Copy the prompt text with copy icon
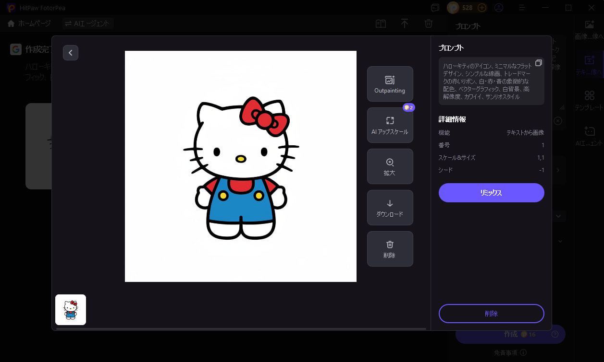This screenshot has height=362, width=604. coord(539,63)
